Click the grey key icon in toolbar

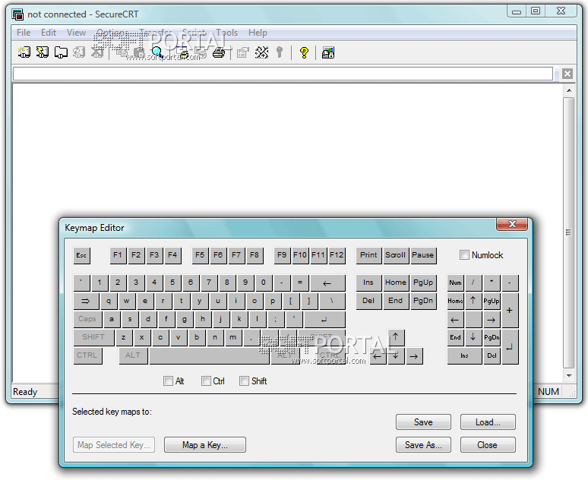point(280,52)
